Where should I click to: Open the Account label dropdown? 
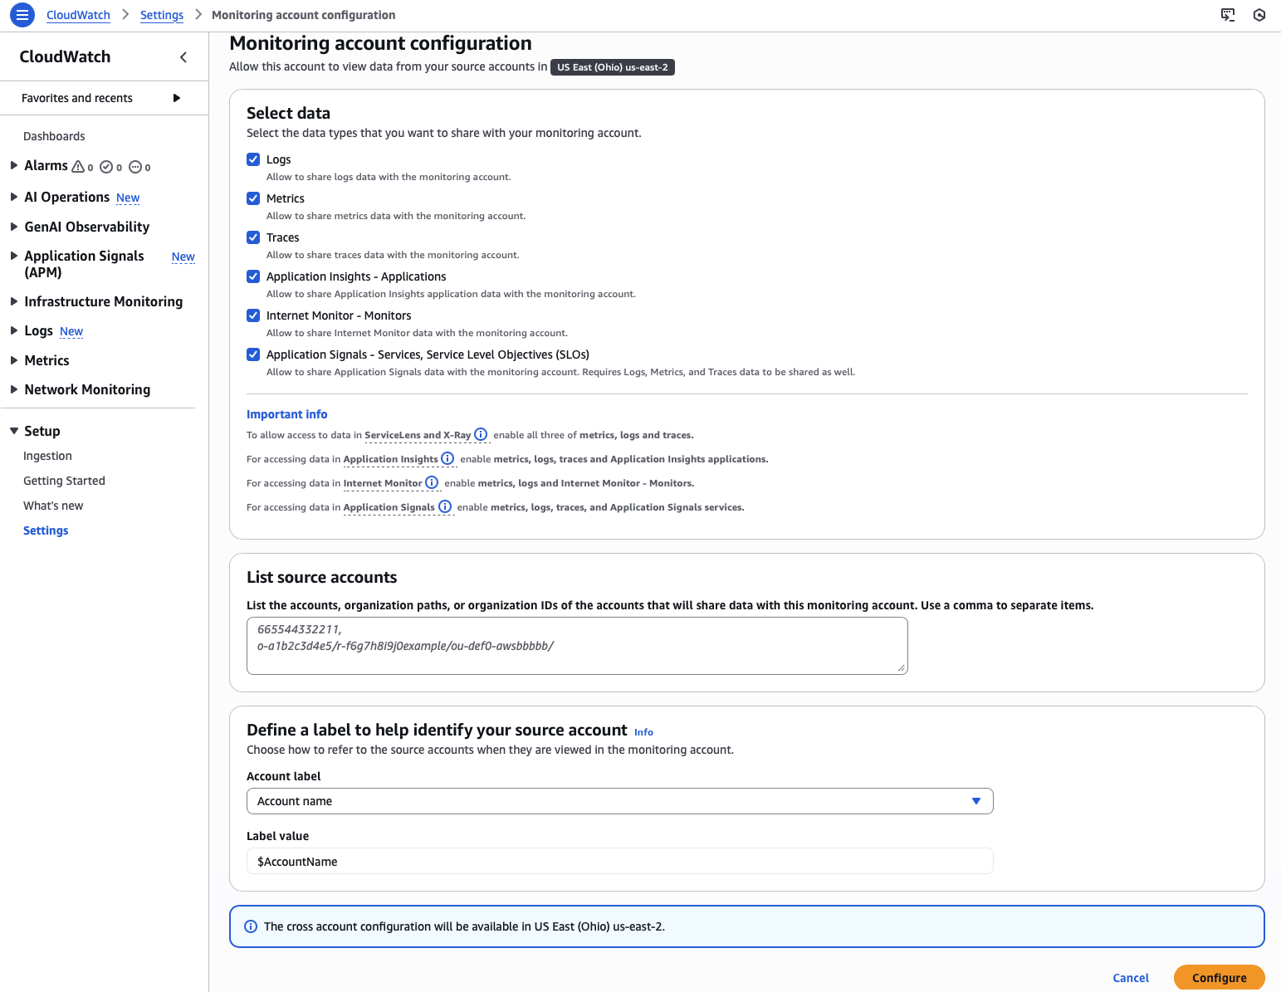click(619, 801)
